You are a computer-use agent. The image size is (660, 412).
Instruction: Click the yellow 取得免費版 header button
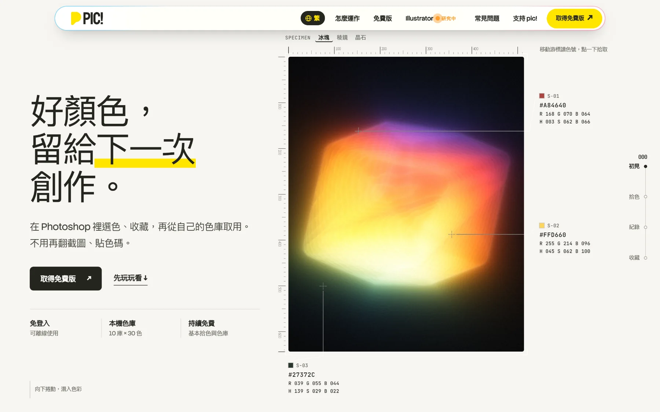pos(574,18)
